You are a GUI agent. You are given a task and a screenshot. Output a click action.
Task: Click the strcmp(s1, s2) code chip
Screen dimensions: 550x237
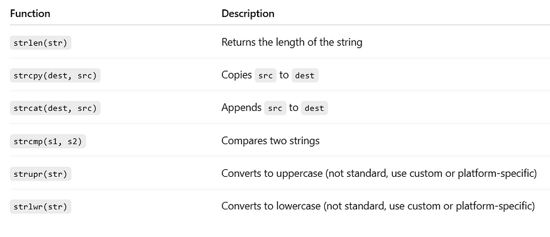pos(48,141)
